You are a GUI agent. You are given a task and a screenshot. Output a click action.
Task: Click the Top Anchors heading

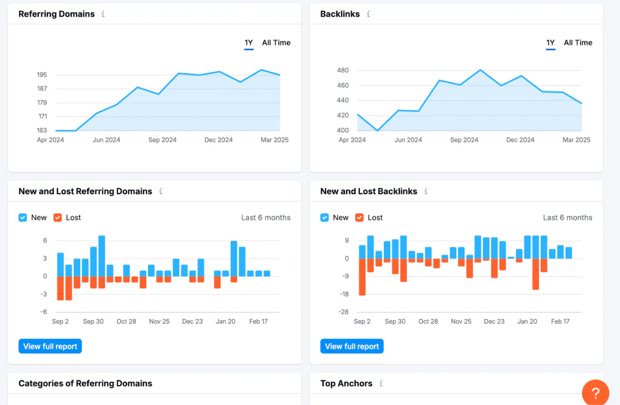347,383
